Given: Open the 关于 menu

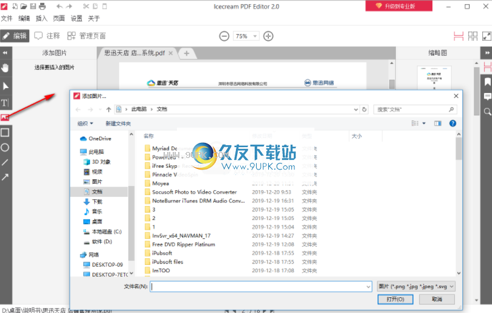Looking at the screenshot, I should [94, 18].
